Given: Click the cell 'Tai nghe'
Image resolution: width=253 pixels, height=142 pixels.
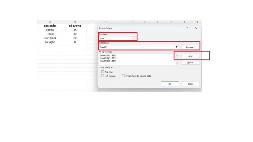Looking at the screenshot, I should [50, 42].
